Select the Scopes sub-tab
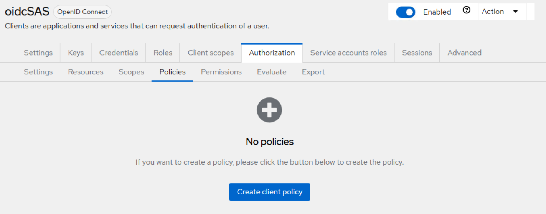The image size is (546, 214). [131, 72]
